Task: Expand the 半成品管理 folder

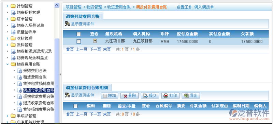Action: point(8,116)
